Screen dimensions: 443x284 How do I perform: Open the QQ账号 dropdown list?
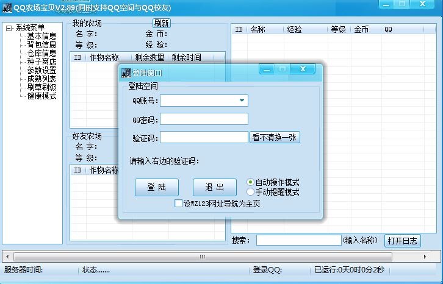242,101
